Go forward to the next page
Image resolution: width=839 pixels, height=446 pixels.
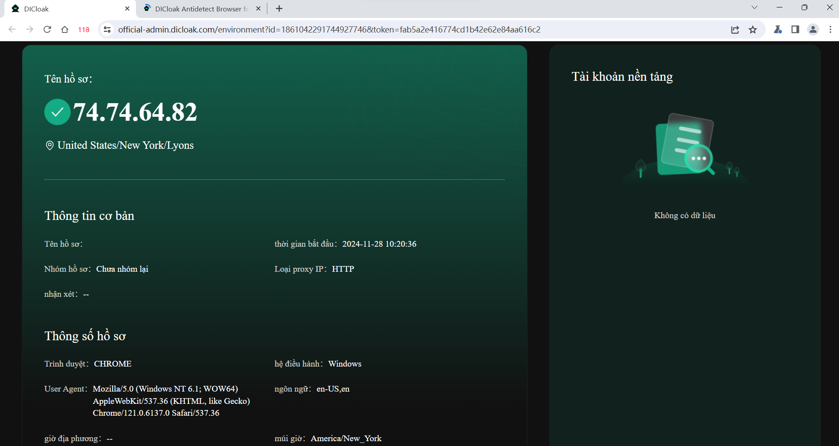tap(30, 29)
